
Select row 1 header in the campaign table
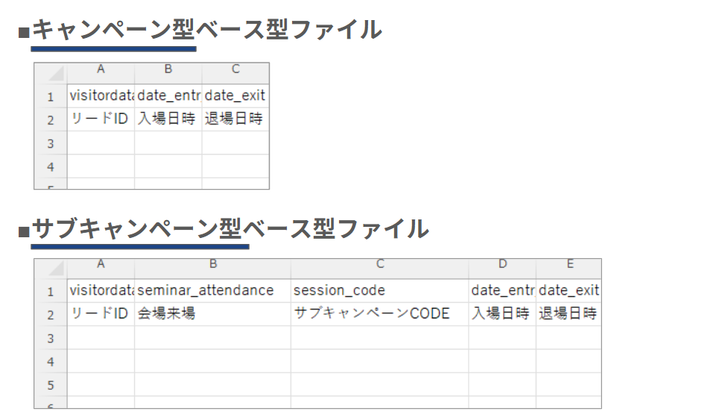pyautogui.click(x=51, y=96)
